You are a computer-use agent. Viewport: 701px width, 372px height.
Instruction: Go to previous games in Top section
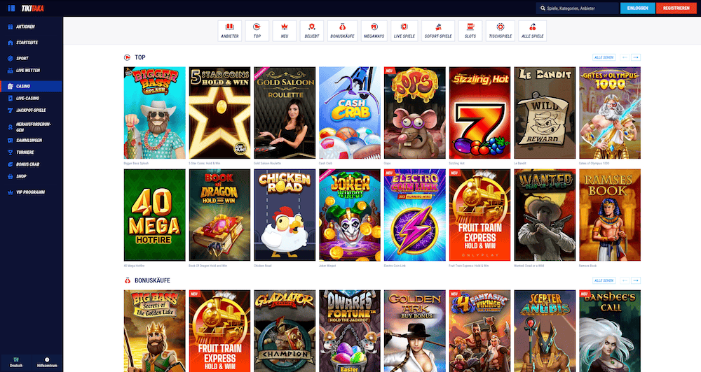(625, 57)
